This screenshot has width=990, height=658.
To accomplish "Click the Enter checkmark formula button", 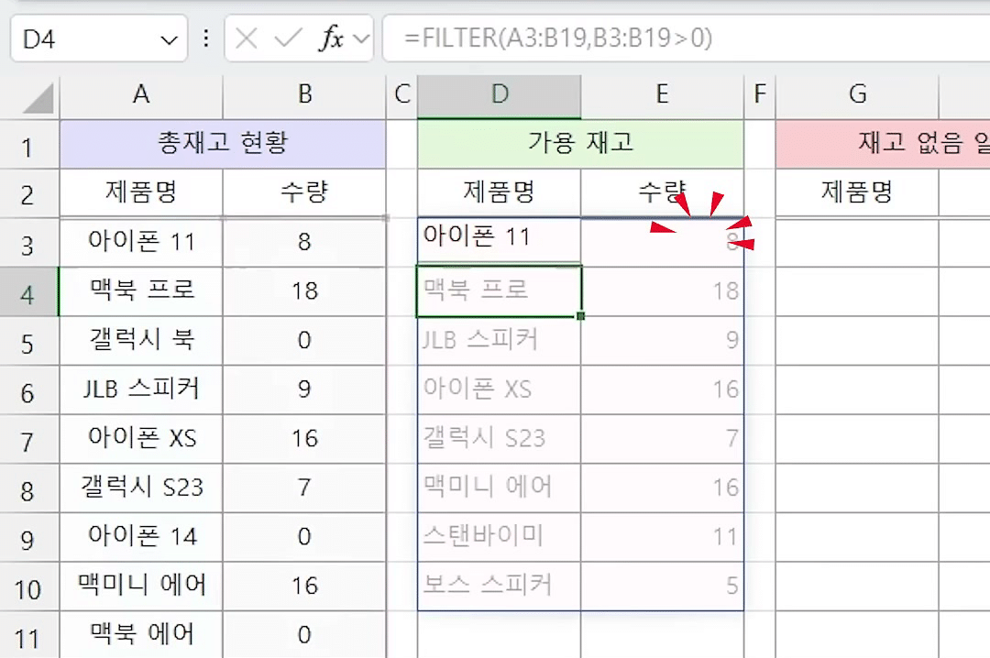I will pyautogui.click(x=288, y=39).
